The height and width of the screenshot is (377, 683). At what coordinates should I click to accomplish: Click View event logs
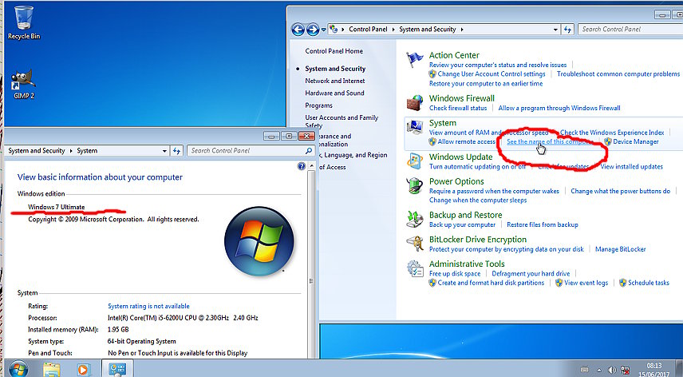pyautogui.click(x=586, y=283)
